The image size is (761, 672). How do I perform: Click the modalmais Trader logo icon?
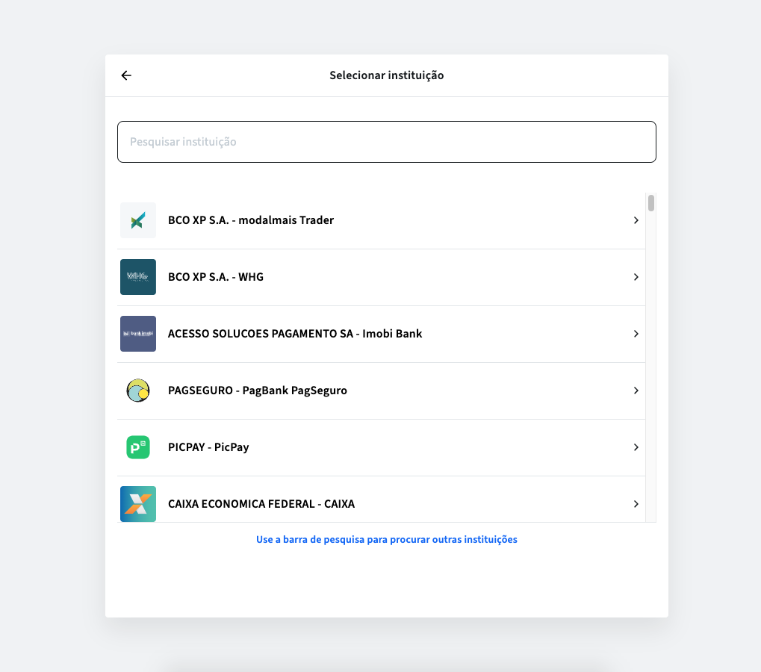pyautogui.click(x=138, y=220)
